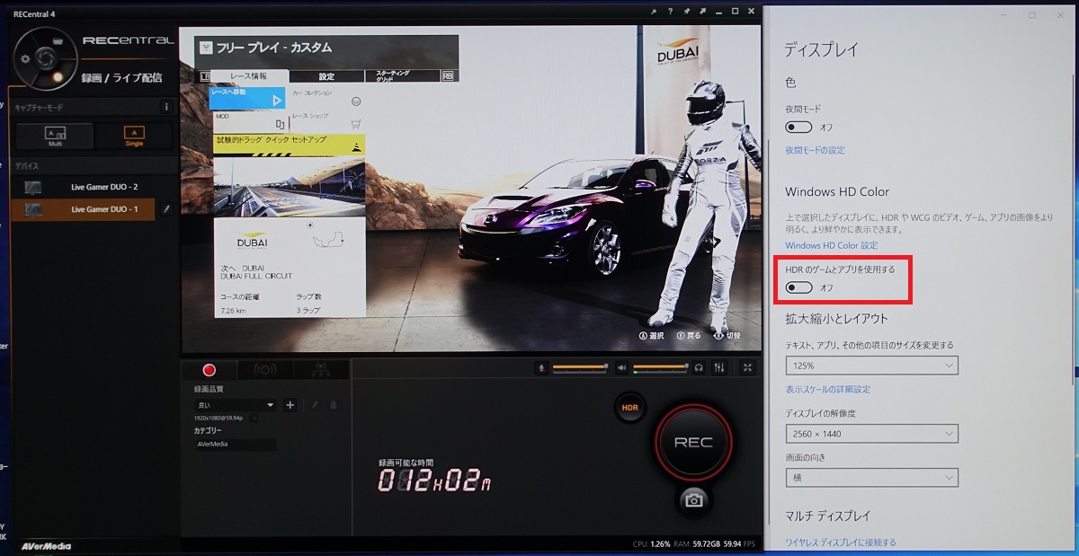Click the monitor icon beside Live Gamer DUO - 2
Image resolution: width=1079 pixels, height=556 pixels.
click(33, 187)
